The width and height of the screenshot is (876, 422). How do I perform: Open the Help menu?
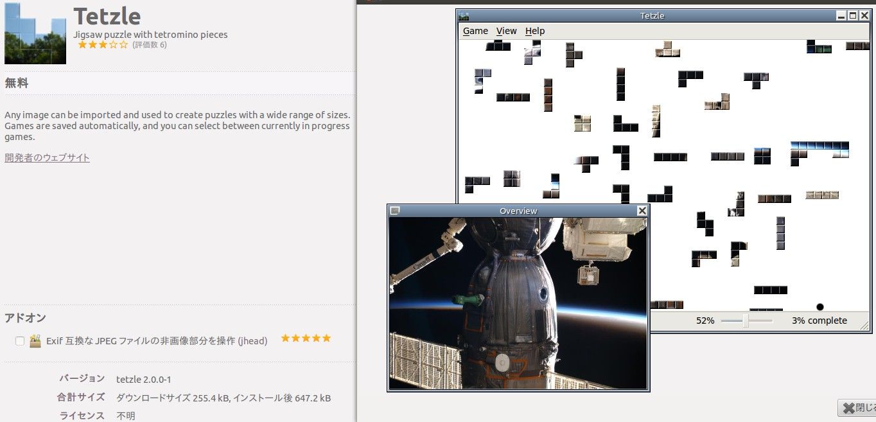pyautogui.click(x=534, y=31)
